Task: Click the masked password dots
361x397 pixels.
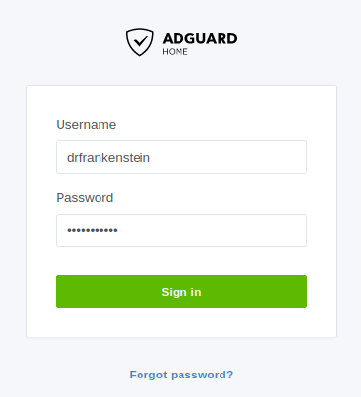Action: pyautogui.click(x=93, y=230)
